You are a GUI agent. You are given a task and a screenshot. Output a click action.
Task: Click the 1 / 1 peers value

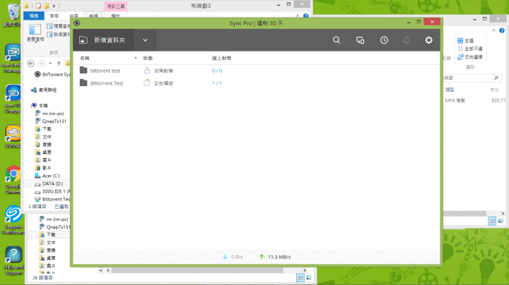click(x=217, y=83)
